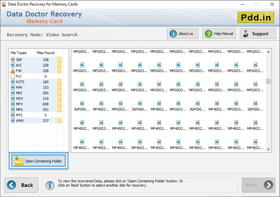Select the MKV file type icon

point(13,93)
